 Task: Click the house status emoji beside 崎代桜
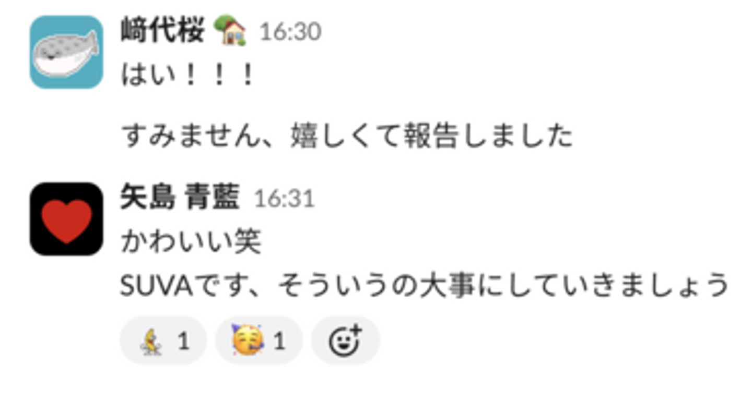[x=230, y=31]
